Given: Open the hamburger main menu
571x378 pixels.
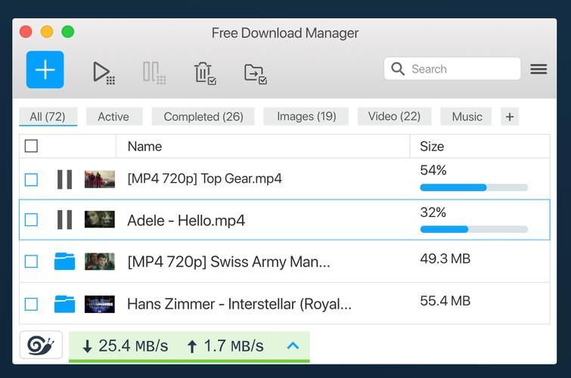Looking at the screenshot, I should pyautogui.click(x=538, y=69).
